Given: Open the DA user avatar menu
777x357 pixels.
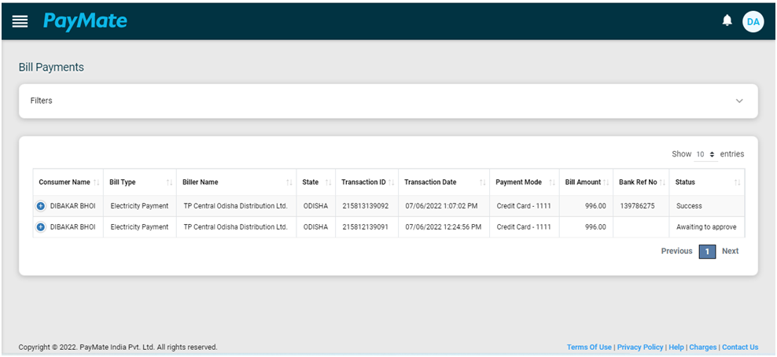Looking at the screenshot, I should (x=753, y=22).
